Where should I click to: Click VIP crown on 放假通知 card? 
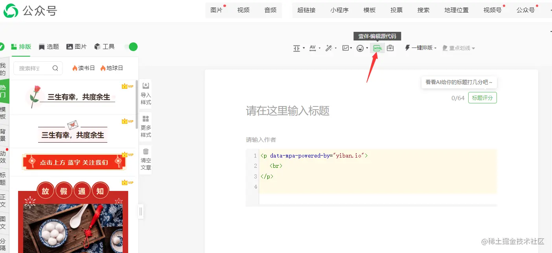128,182
